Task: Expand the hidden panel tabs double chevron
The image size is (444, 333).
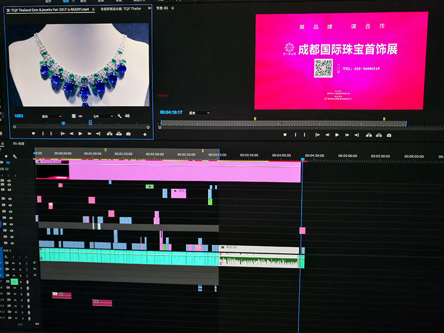Action: (x=150, y=9)
